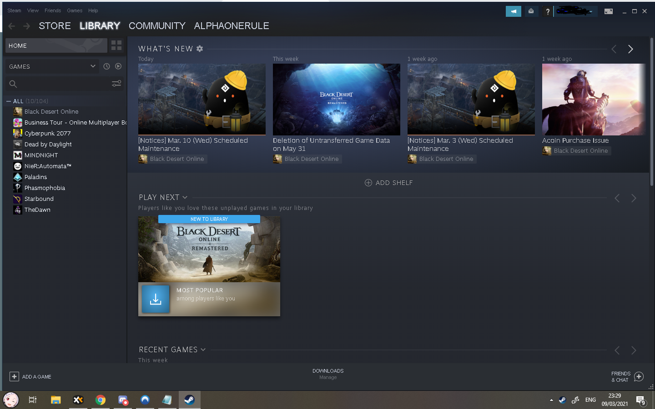Open Windows notification center

[x=641, y=400]
